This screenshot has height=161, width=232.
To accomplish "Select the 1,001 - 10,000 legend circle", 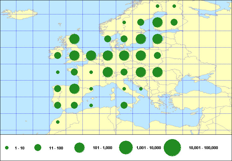I will (x=126, y=148).
